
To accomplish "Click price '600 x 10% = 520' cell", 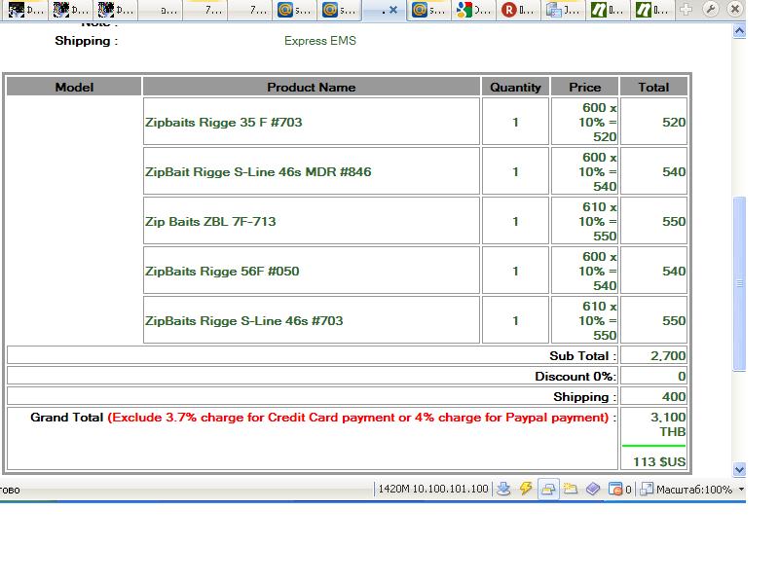I will click(x=585, y=122).
